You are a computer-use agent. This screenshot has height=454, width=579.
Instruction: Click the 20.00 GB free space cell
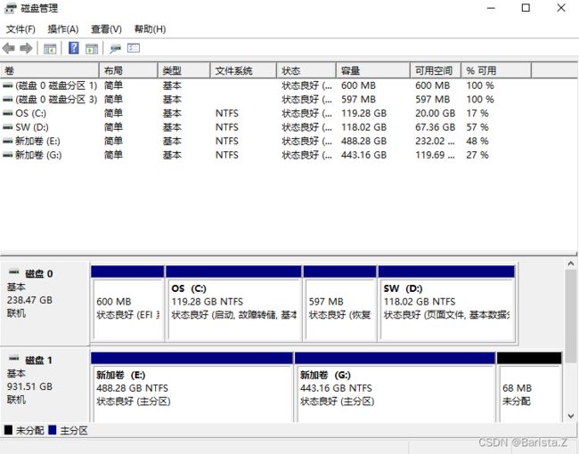(x=435, y=113)
